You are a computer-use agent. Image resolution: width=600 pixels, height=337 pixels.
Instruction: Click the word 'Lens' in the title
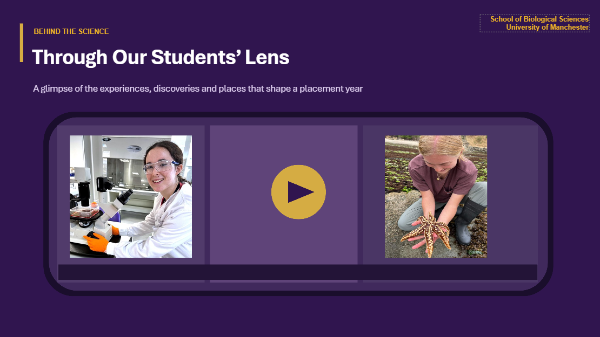click(267, 57)
